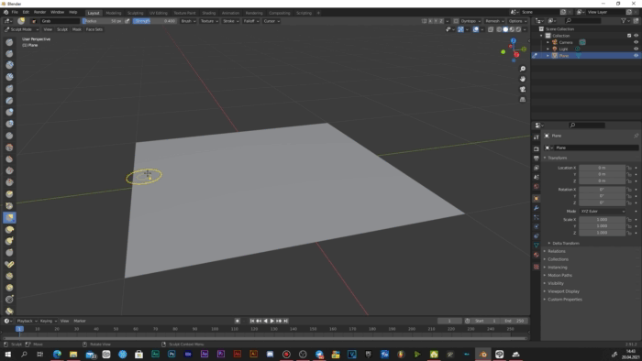Open the Falloff dropdown
The width and height of the screenshot is (642, 361).
pyautogui.click(x=251, y=21)
